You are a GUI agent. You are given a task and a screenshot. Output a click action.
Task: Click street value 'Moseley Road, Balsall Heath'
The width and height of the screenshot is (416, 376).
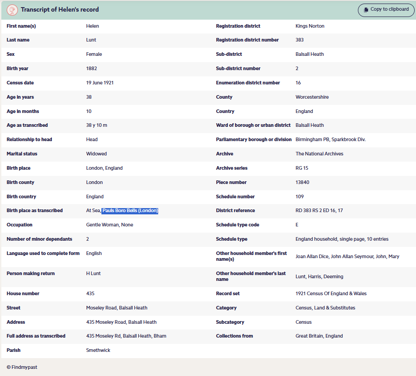pos(117,308)
